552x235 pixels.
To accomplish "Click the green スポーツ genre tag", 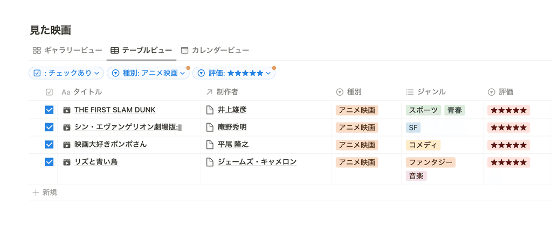I will point(423,110).
